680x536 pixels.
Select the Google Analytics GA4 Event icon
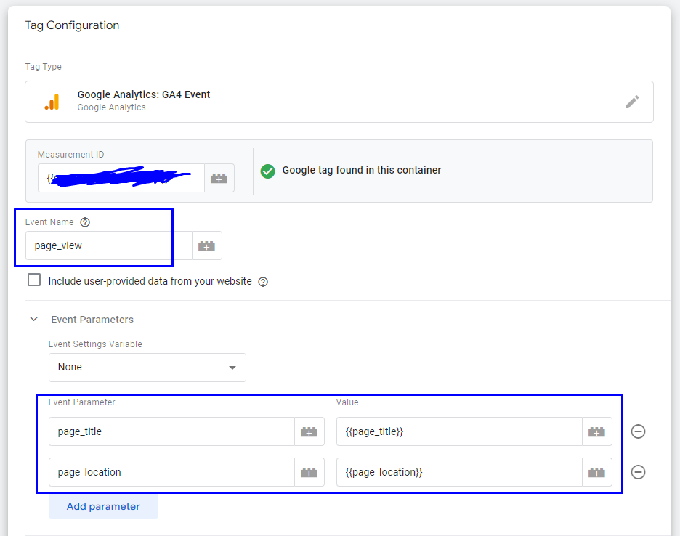pos(51,101)
